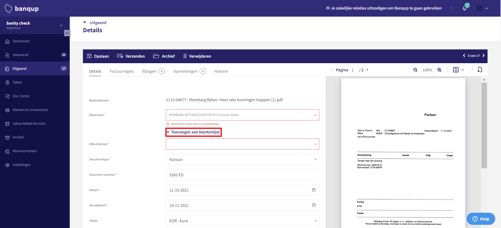The height and width of the screenshot is (228, 501).
Task: Click the invite business relations banner link
Action: point(384,8)
